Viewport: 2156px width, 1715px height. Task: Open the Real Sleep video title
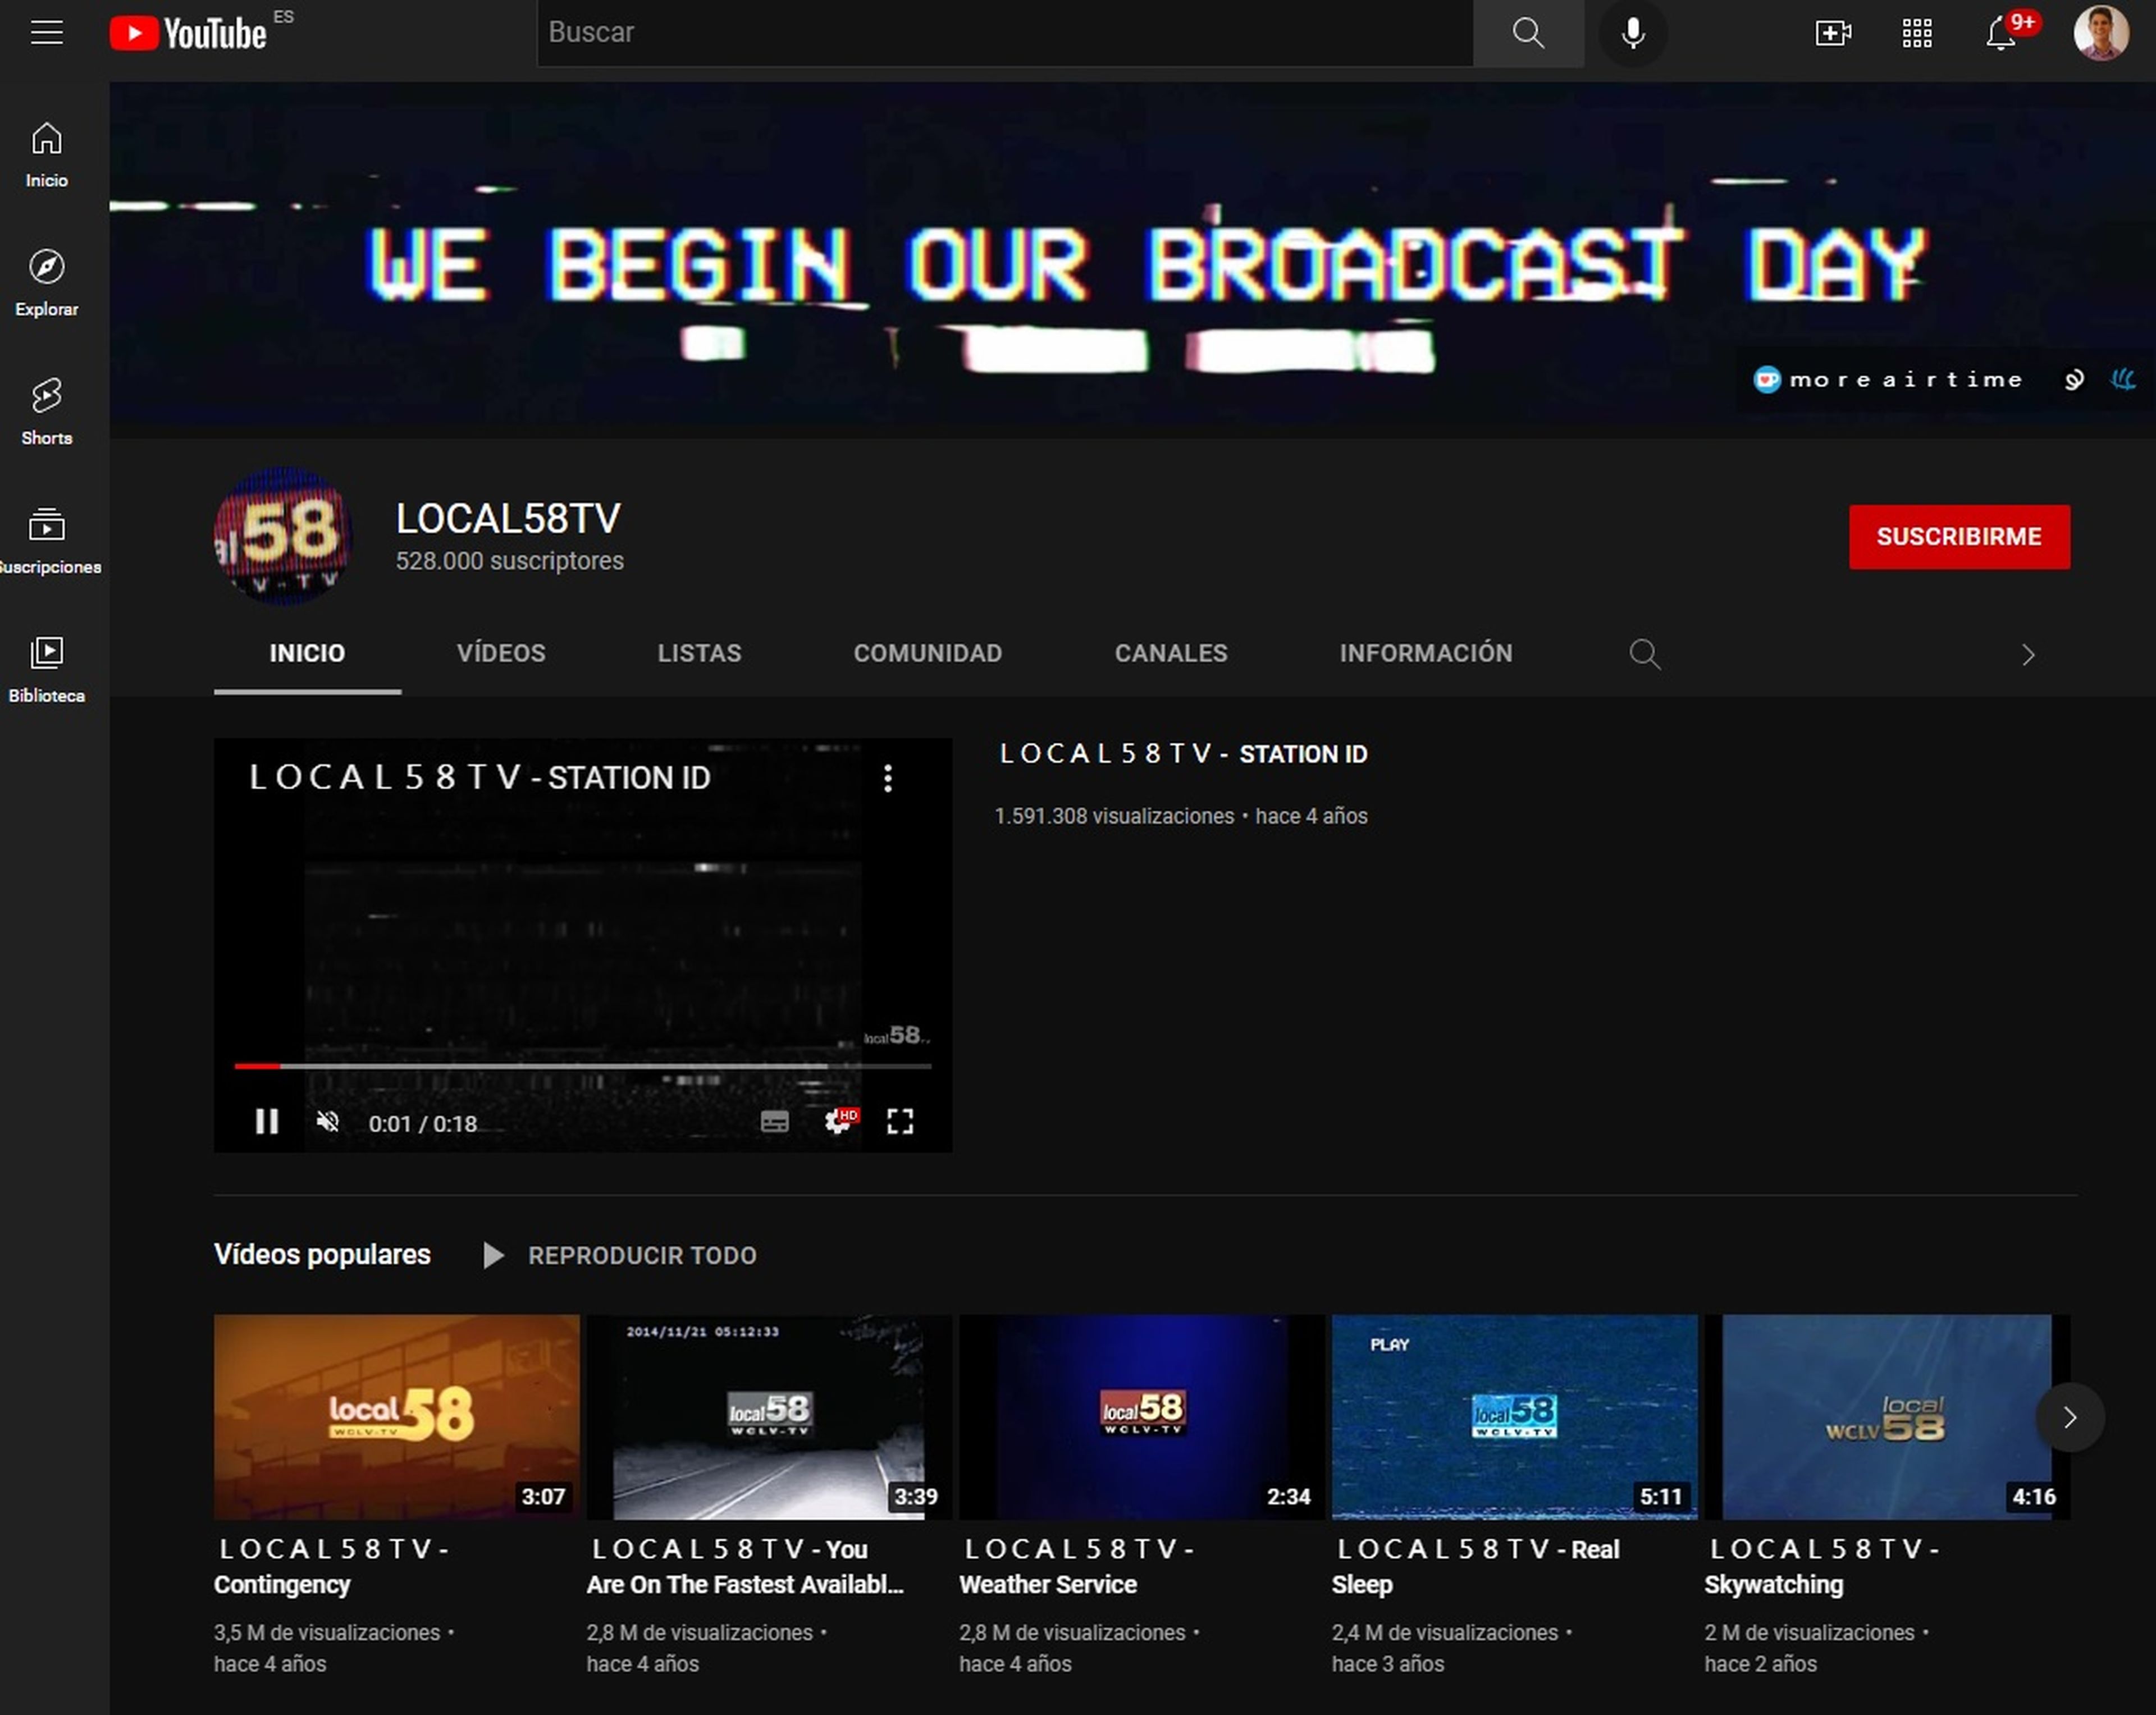tap(1476, 1566)
